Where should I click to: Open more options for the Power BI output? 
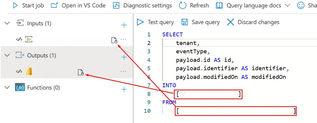pyautogui.click(x=123, y=71)
